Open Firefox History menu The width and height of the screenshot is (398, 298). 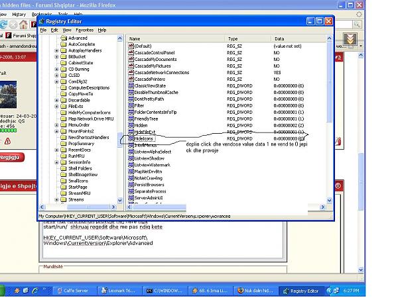(x=19, y=14)
